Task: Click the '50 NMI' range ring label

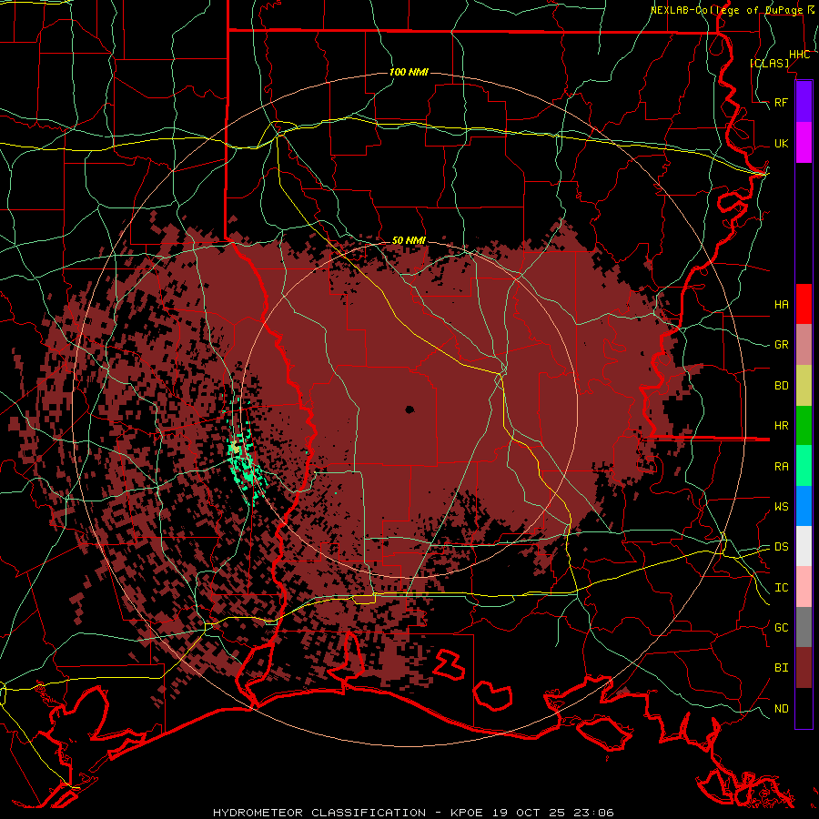Action: coord(409,240)
